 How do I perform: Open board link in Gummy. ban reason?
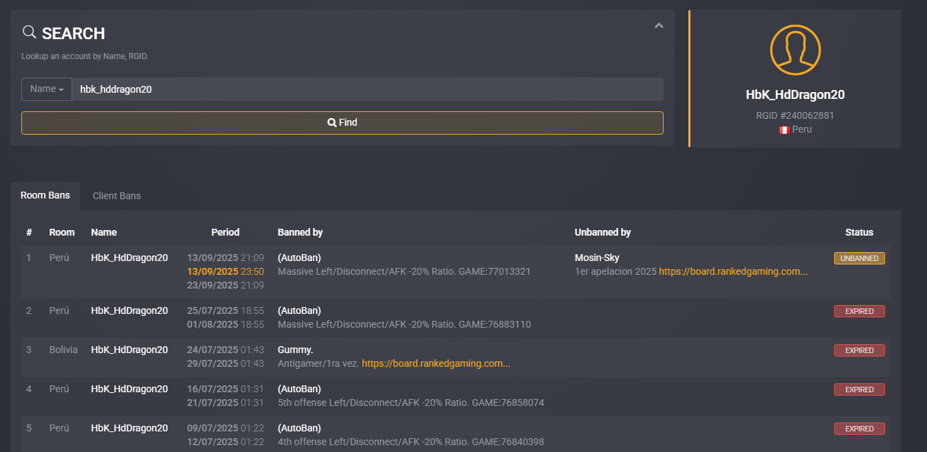click(436, 363)
